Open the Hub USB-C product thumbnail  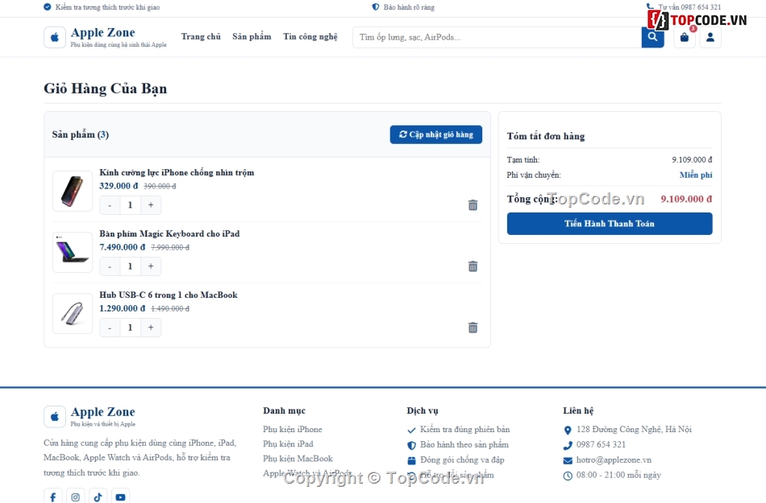(73, 313)
